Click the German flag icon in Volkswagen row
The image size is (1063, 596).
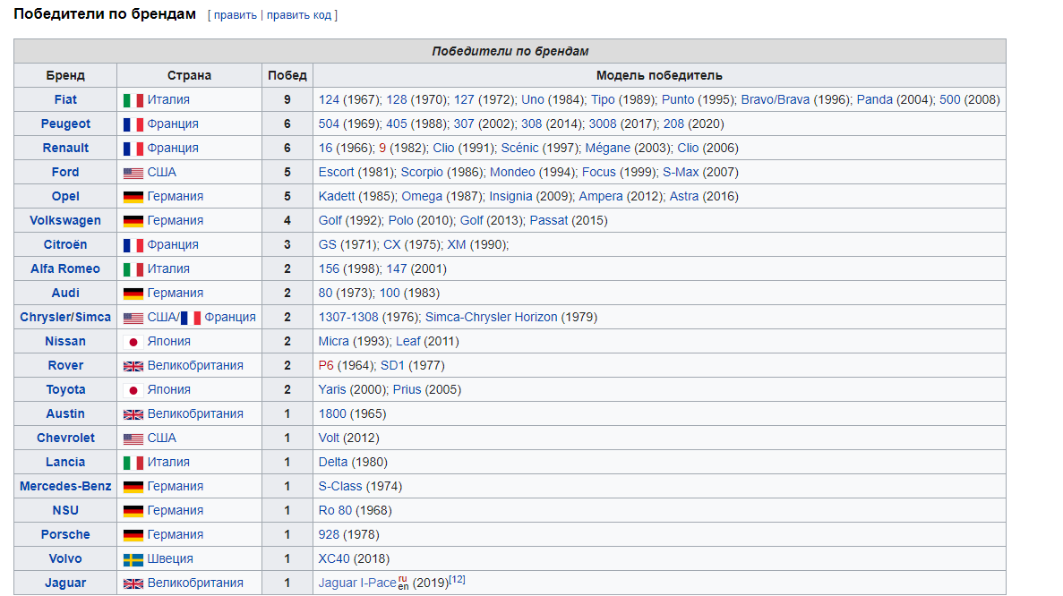pos(133,221)
